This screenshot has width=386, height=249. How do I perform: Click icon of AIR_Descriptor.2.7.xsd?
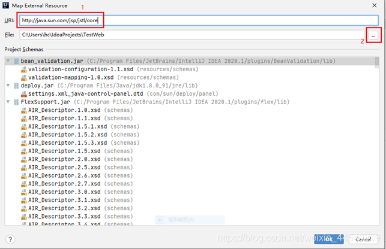[x=23, y=184]
